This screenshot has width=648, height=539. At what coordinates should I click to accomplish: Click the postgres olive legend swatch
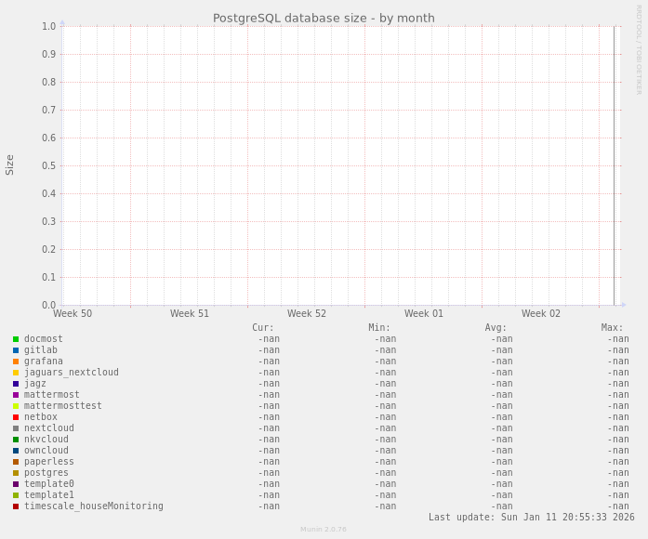[16, 473]
